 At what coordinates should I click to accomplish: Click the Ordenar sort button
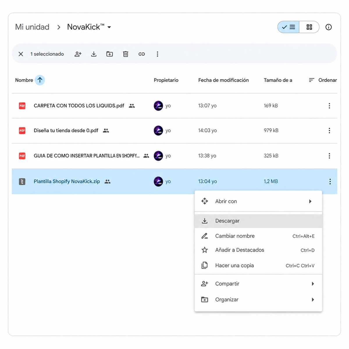tap(323, 80)
